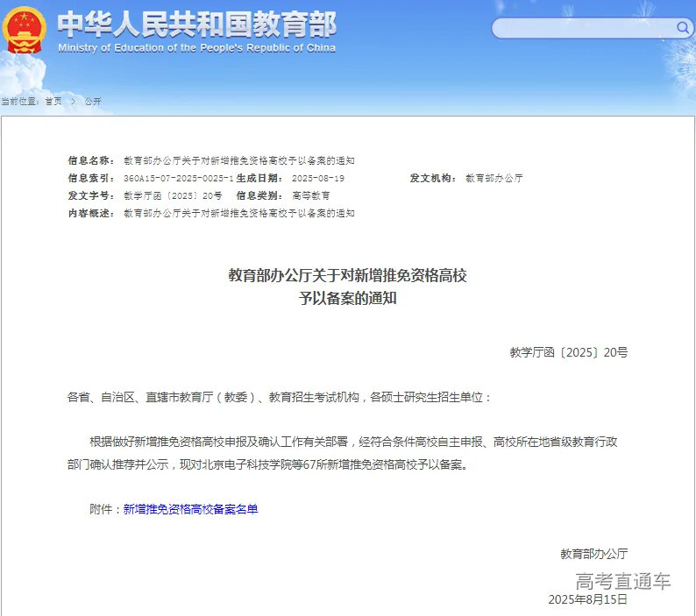The image size is (696, 616).
Task: Open the 公开 breadcrumb link
Action: tap(93, 101)
